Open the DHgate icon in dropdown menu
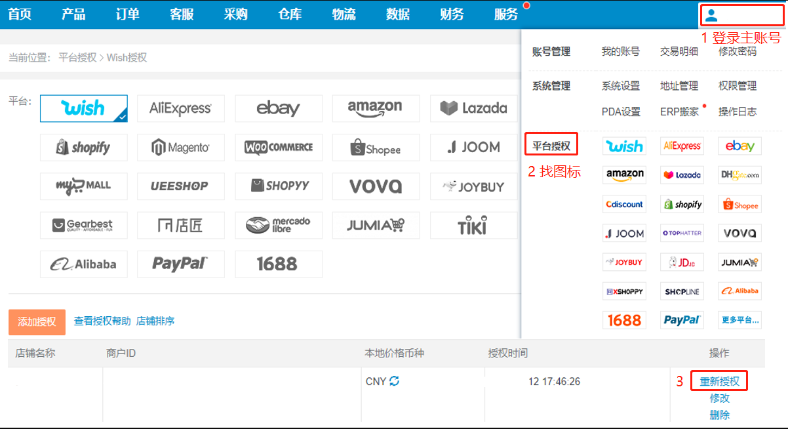 coord(739,175)
